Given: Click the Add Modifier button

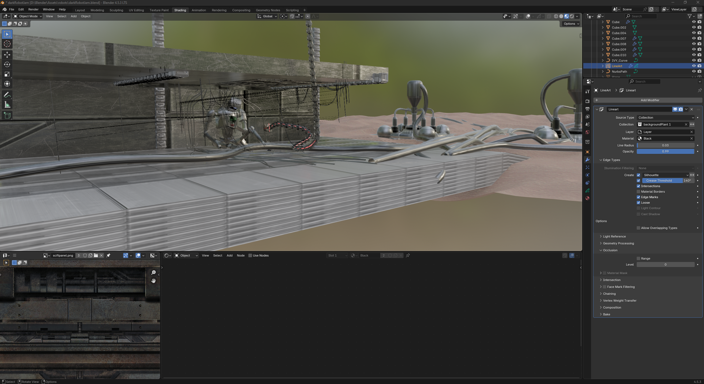Looking at the screenshot, I should click(650, 100).
